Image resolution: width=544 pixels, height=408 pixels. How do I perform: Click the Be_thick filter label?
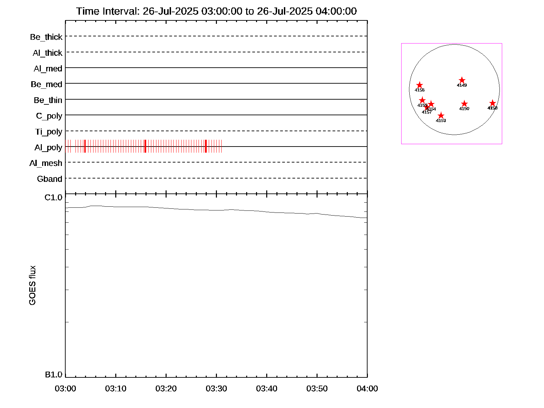[x=46, y=37]
